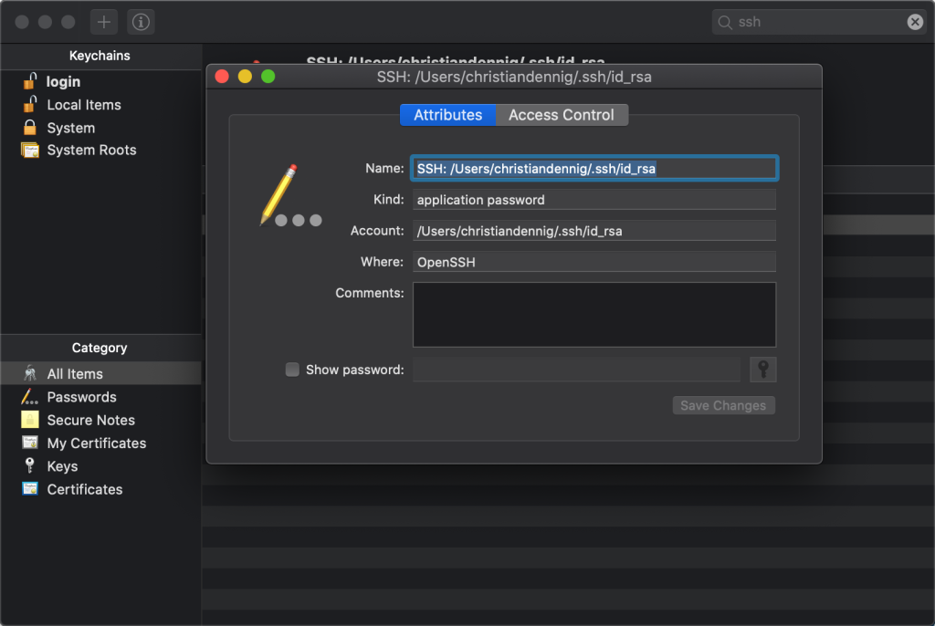Select the Local Items keychain

[x=83, y=105]
